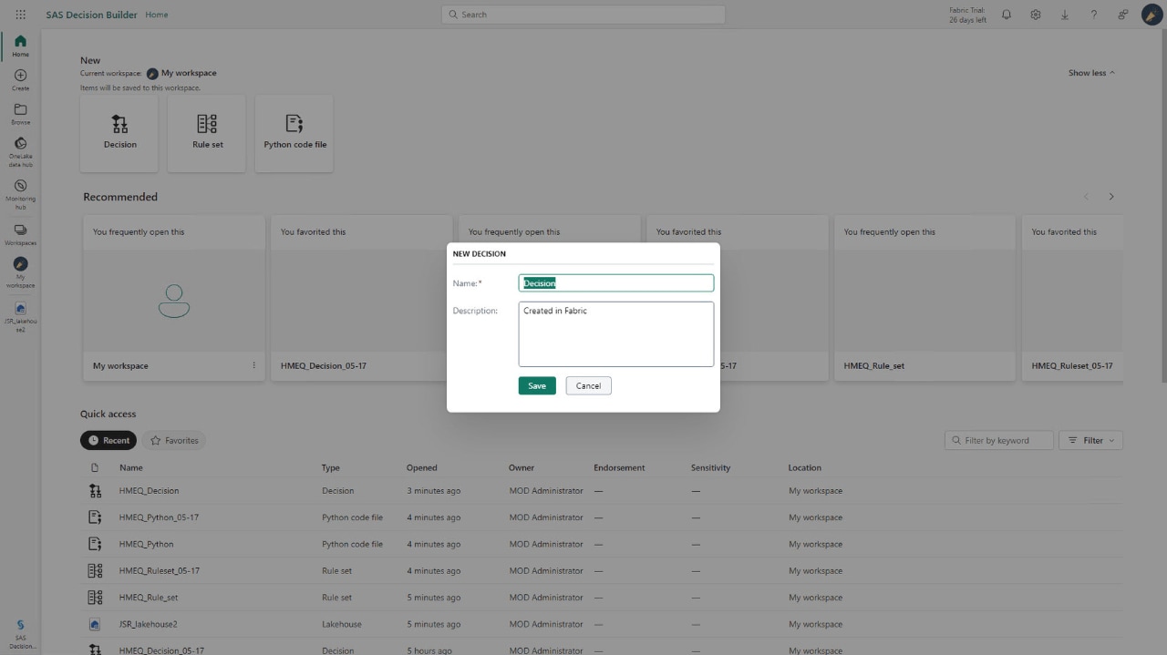Click the Name input field in the dialog
The width and height of the screenshot is (1167, 655).
coord(615,282)
